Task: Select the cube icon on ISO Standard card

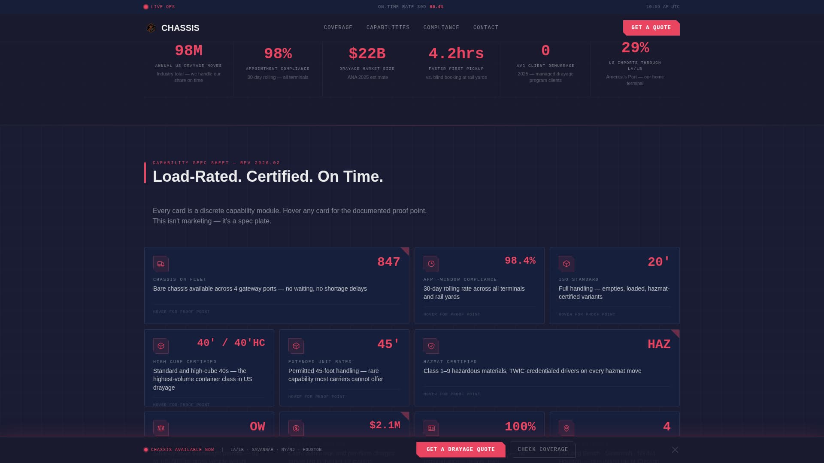Action: click(x=566, y=264)
